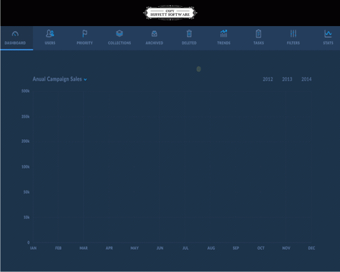340x272 pixels.
Task: Select the Trends chart icon
Action: tap(224, 33)
